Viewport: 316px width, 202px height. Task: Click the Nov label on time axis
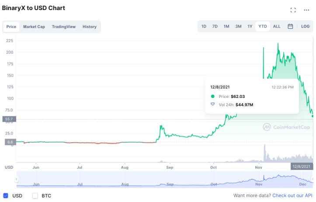(259, 167)
